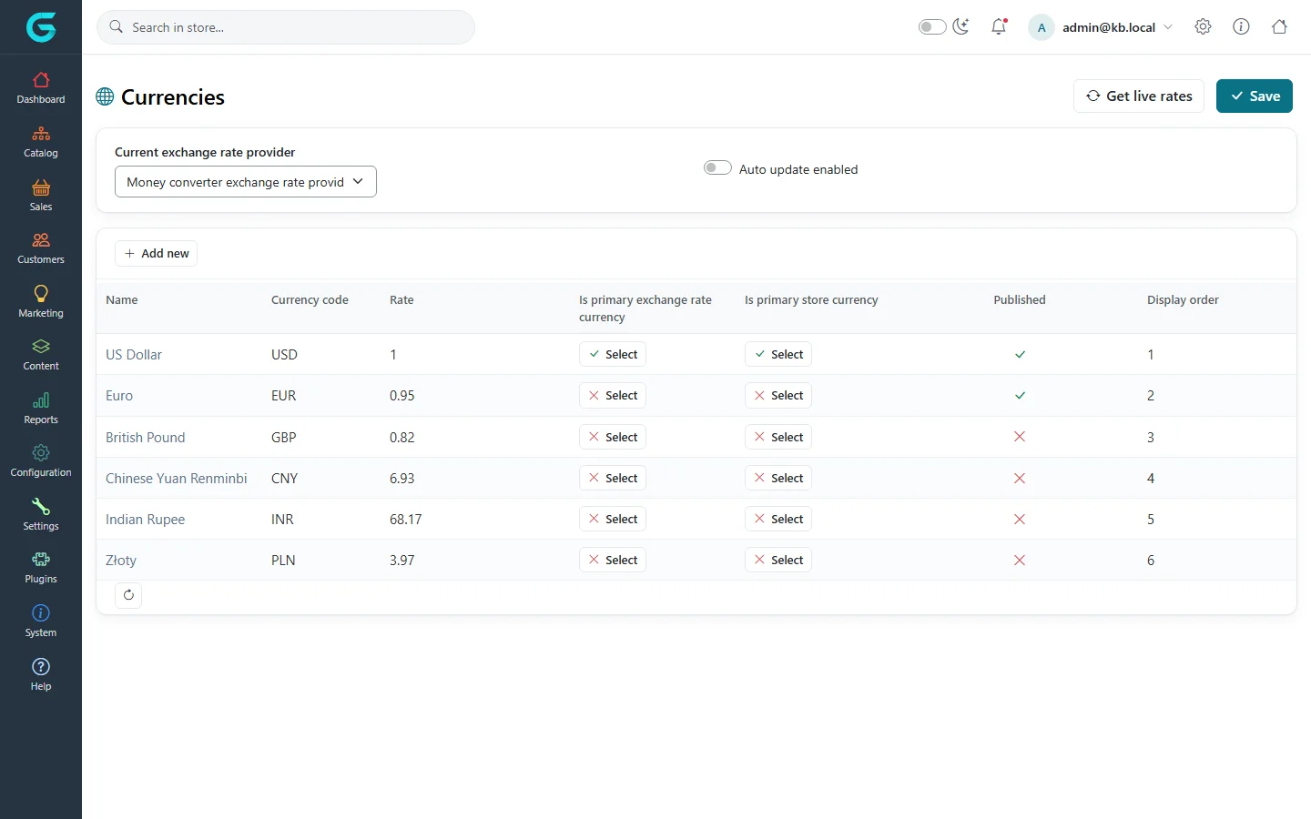Select Indian Rupee as primary exchange rate currency
This screenshot has width=1311, height=819.
point(613,520)
